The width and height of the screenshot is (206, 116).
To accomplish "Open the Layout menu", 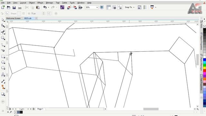I will click(23, 3).
